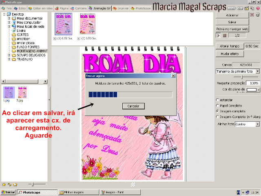Open PhotoScape home tab
The width and height of the screenshot is (261, 196).
pyautogui.click(x=141, y=8)
